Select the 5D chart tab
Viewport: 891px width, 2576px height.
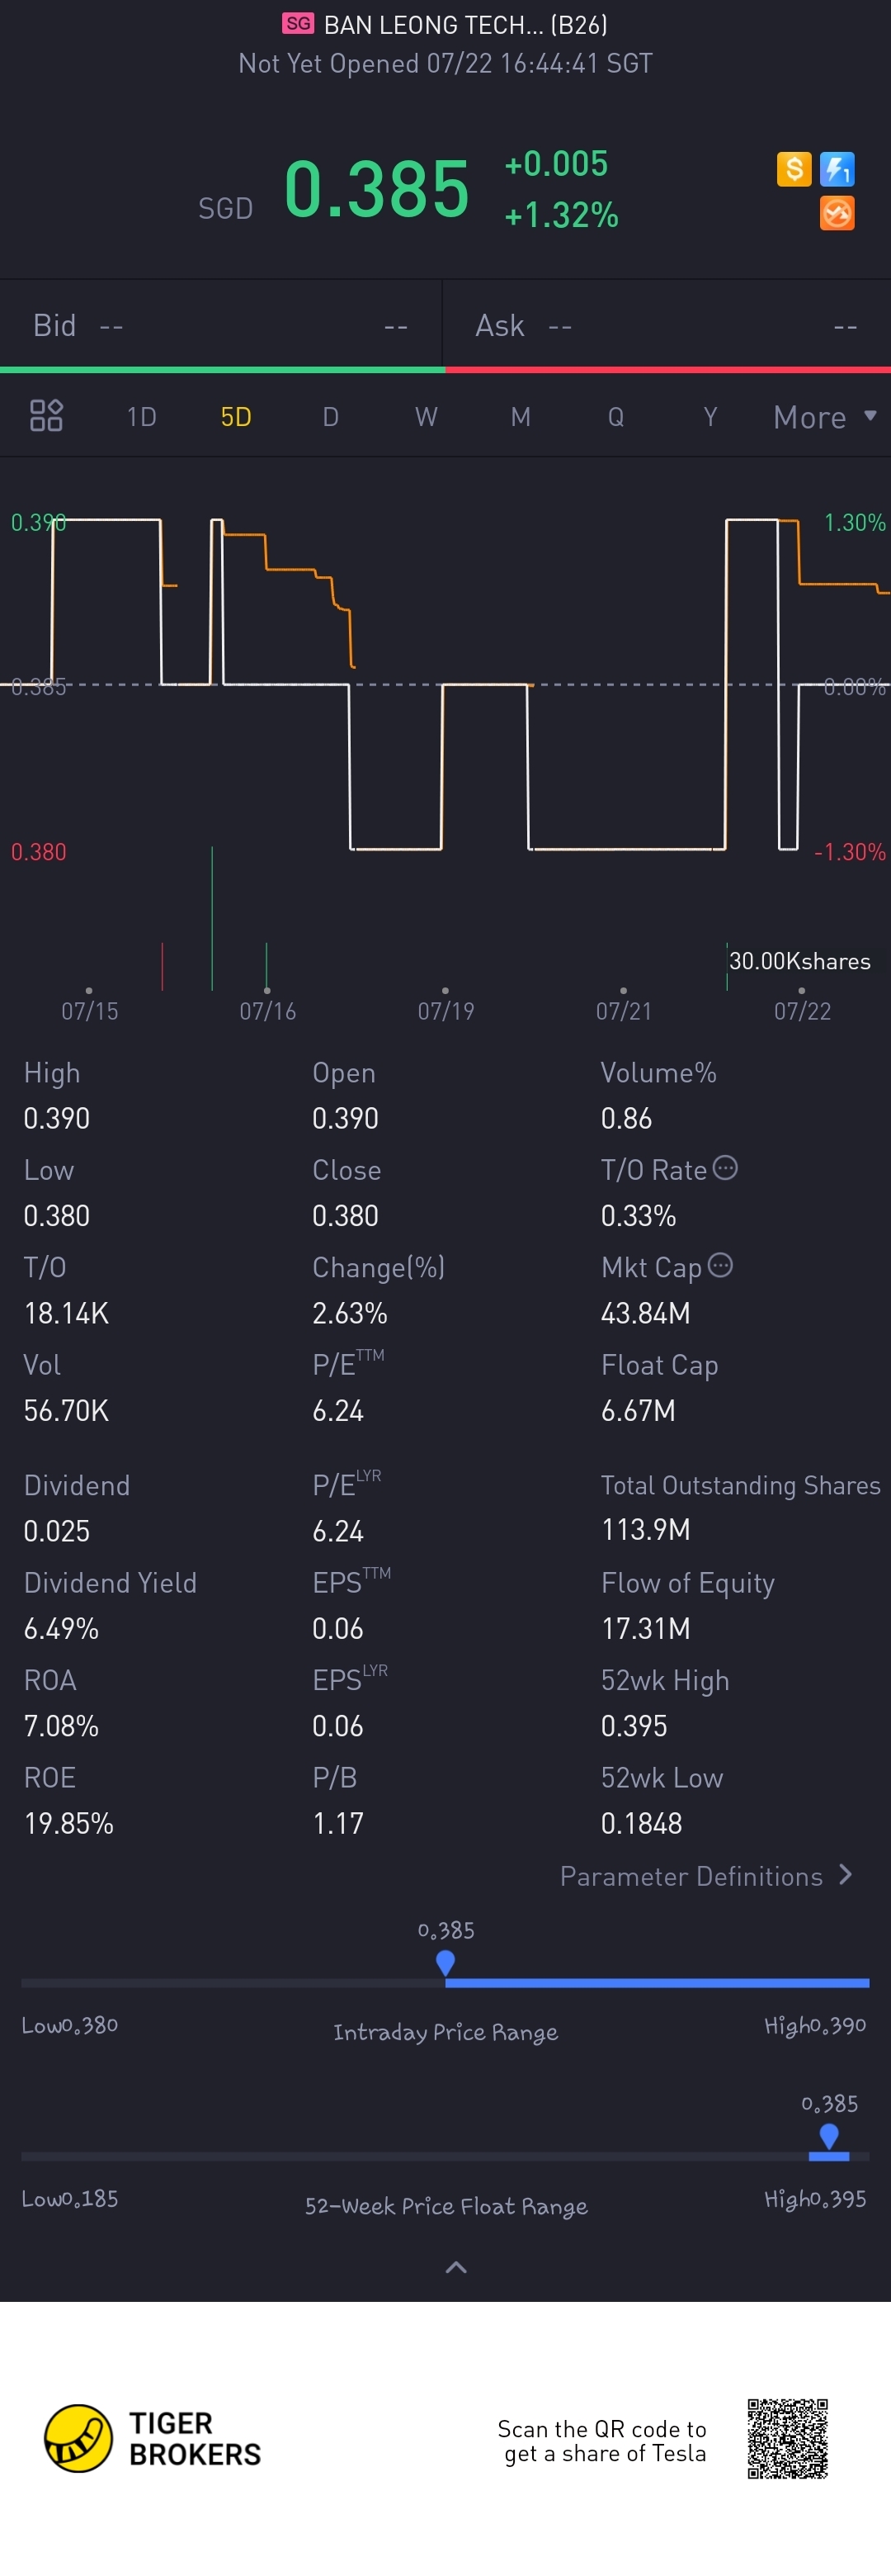236,416
